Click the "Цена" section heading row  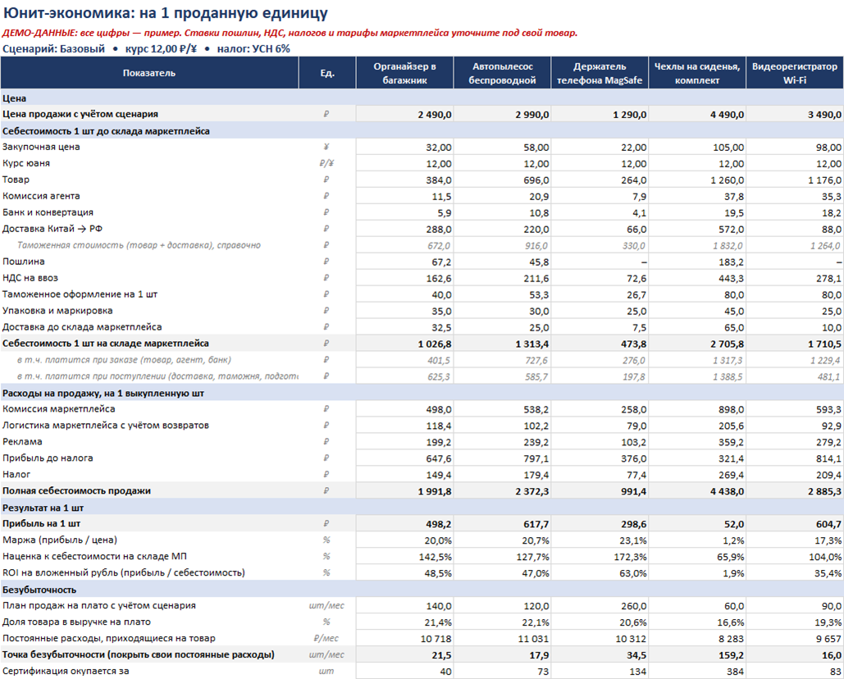[x=422, y=98]
